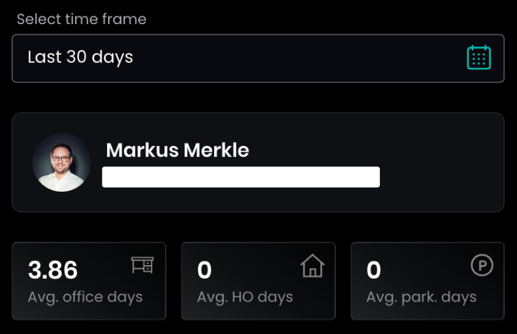Viewport: 517px width, 334px height.
Task: Click the desk icon on office days card
Action: [142, 266]
